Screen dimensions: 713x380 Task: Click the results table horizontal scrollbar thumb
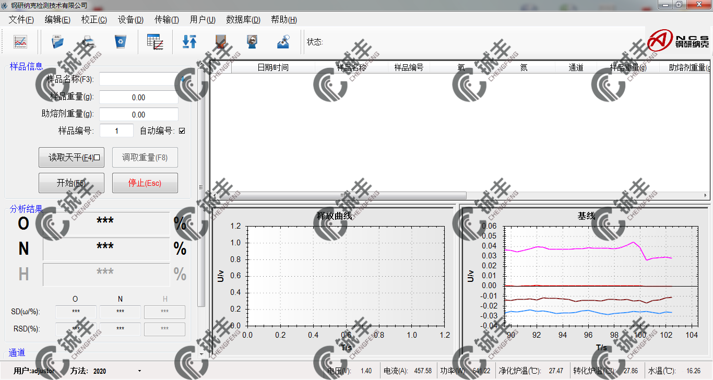(343, 195)
